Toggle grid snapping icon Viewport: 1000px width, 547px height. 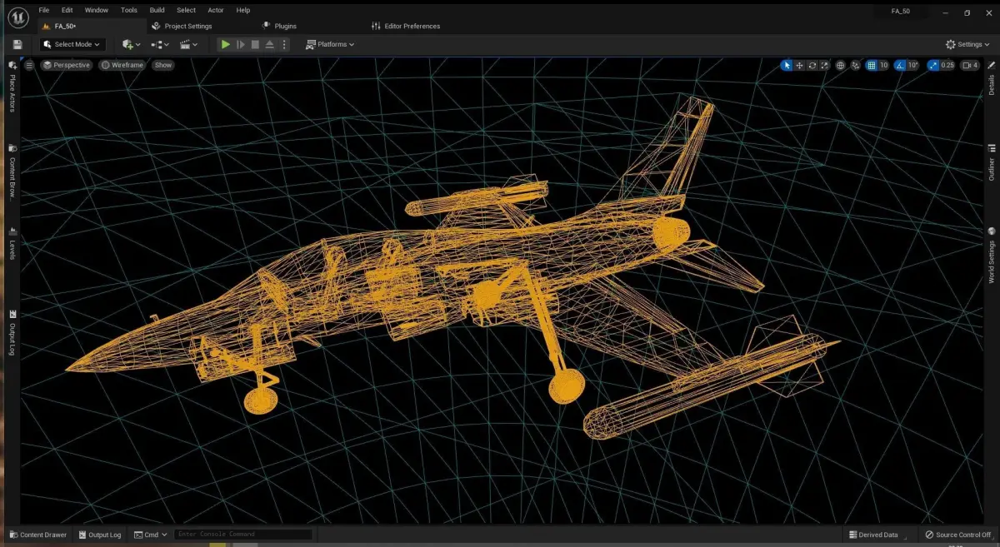872,65
